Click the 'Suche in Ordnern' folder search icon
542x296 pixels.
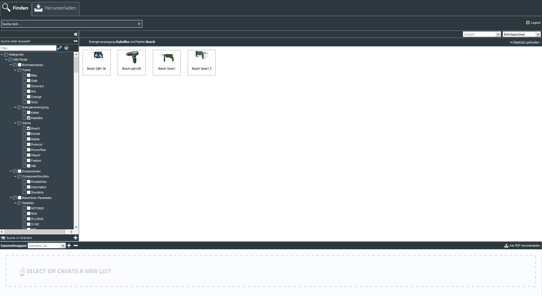pyautogui.click(x=3, y=238)
